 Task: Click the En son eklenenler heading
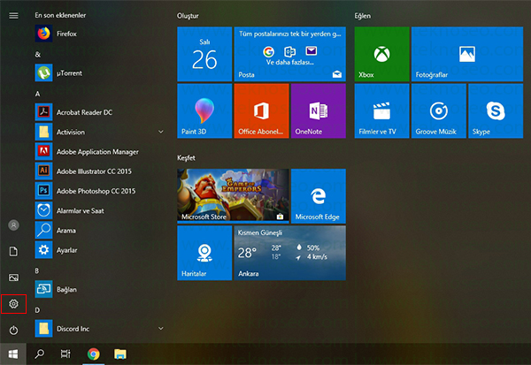[60, 15]
